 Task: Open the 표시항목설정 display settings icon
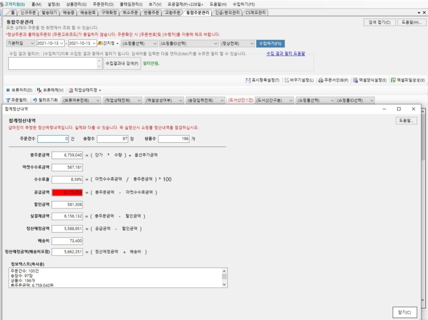[x=248, y=80]
